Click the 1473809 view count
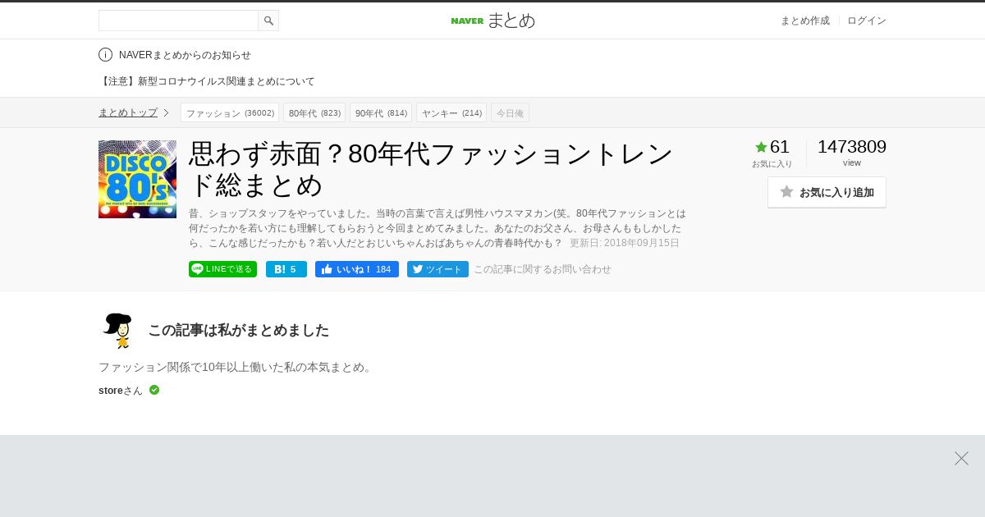The image size is (985, 517). pos(852,147)
